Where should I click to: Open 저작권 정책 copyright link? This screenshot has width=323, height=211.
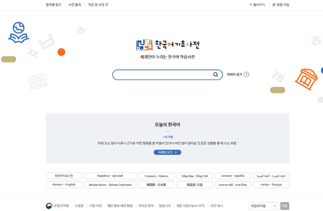(146, 205)
